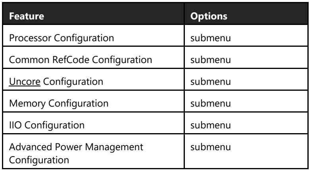Open the Uncore Configuration entry

pyautogui.click(x=56, y=82)
